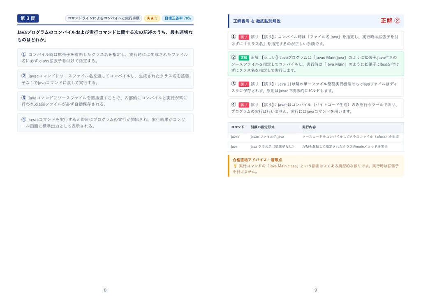
Task: Click the 実行内容 table column header
Action: pyautogui.click(x=309, y=127)
